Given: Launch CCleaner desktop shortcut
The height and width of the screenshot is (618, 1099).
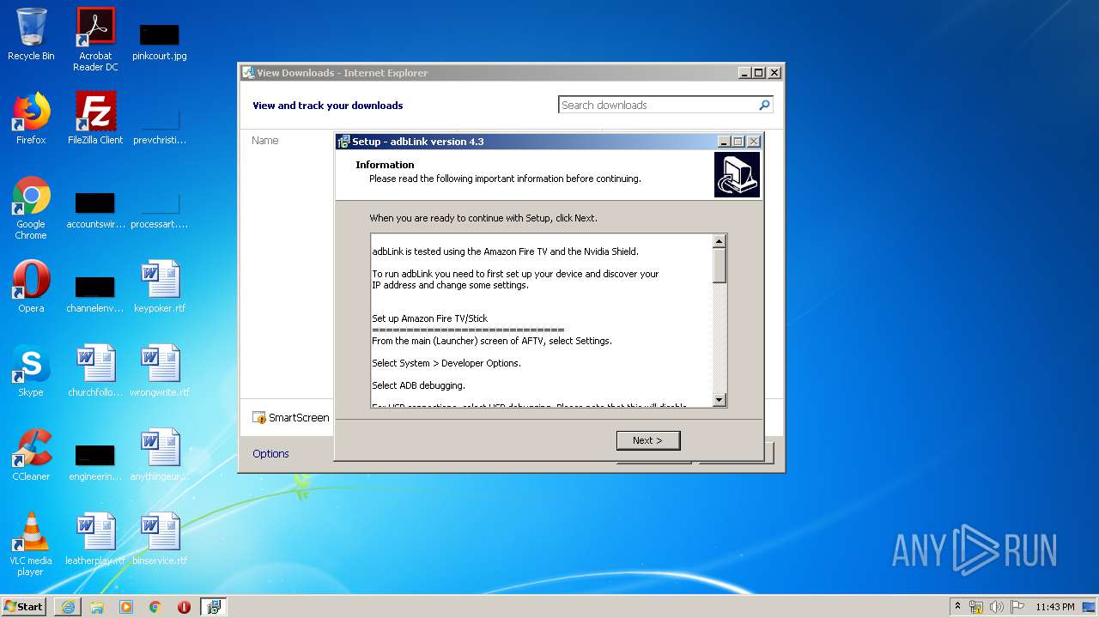Looking at the screenshot, I should (31, 455).
